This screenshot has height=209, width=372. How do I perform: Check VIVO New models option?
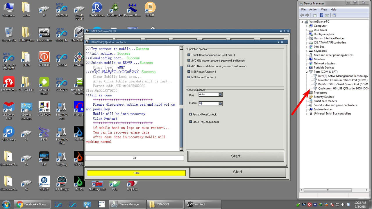189,66
